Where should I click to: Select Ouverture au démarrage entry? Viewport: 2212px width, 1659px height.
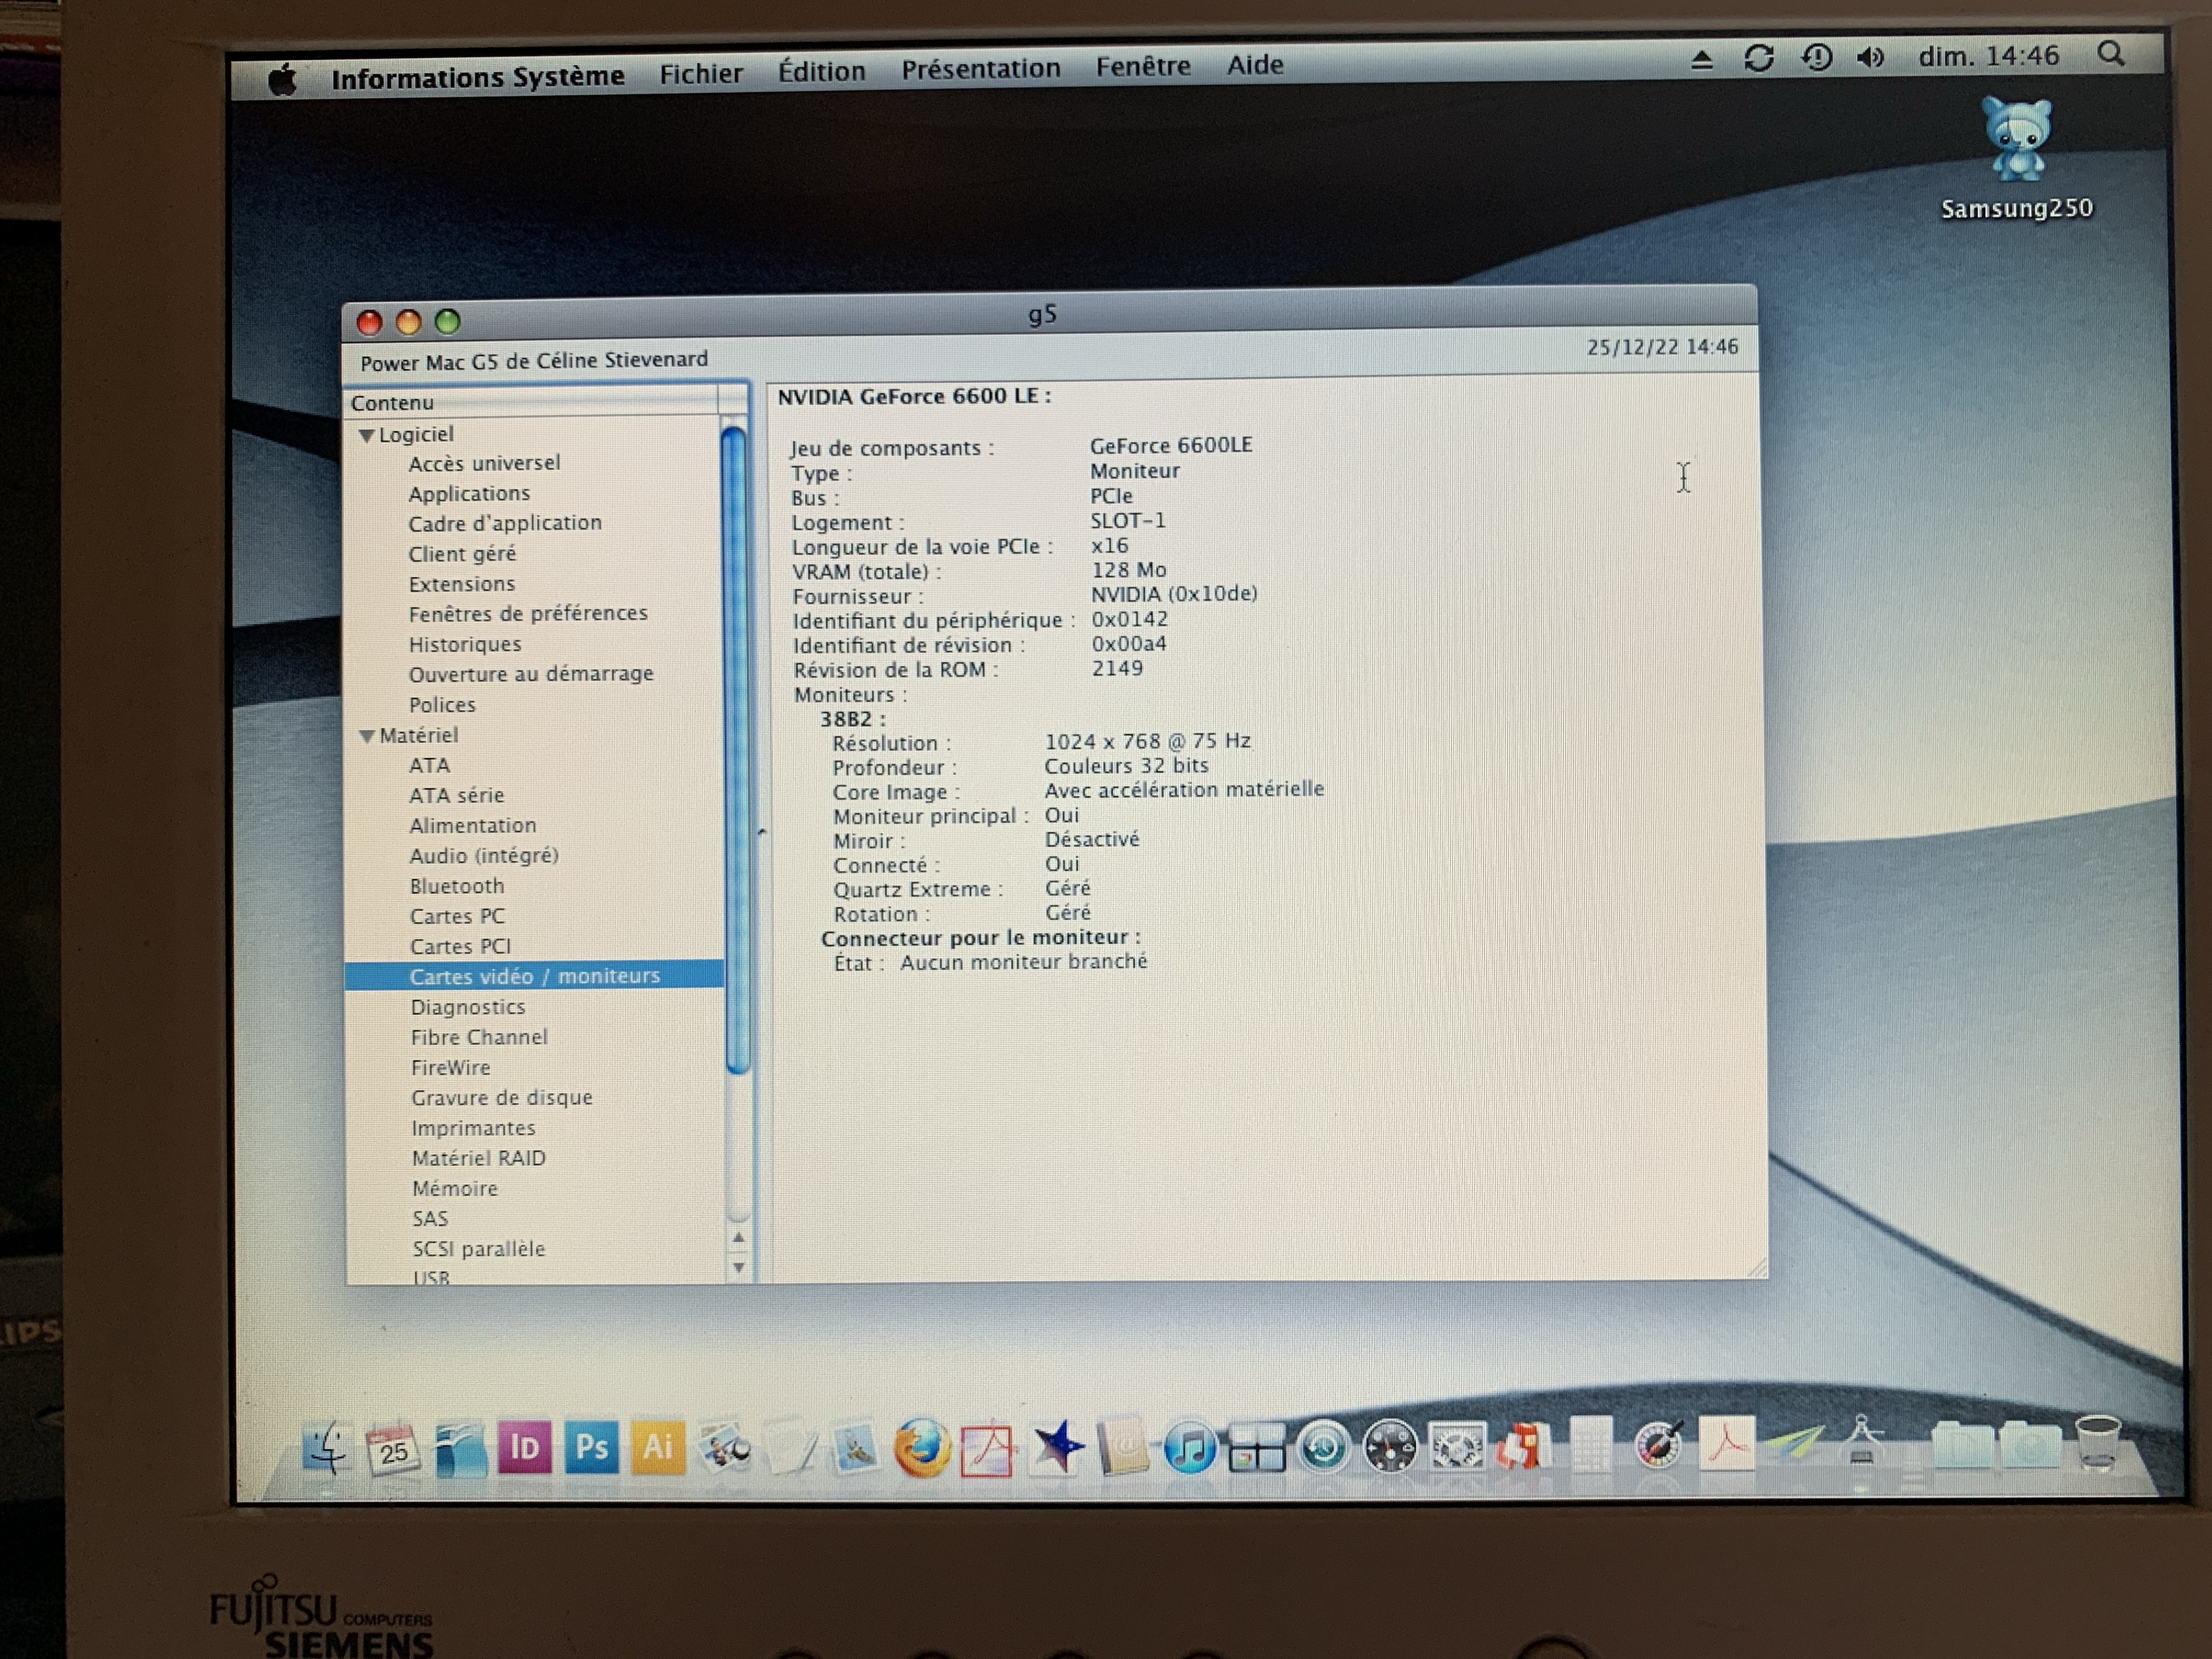531,674
